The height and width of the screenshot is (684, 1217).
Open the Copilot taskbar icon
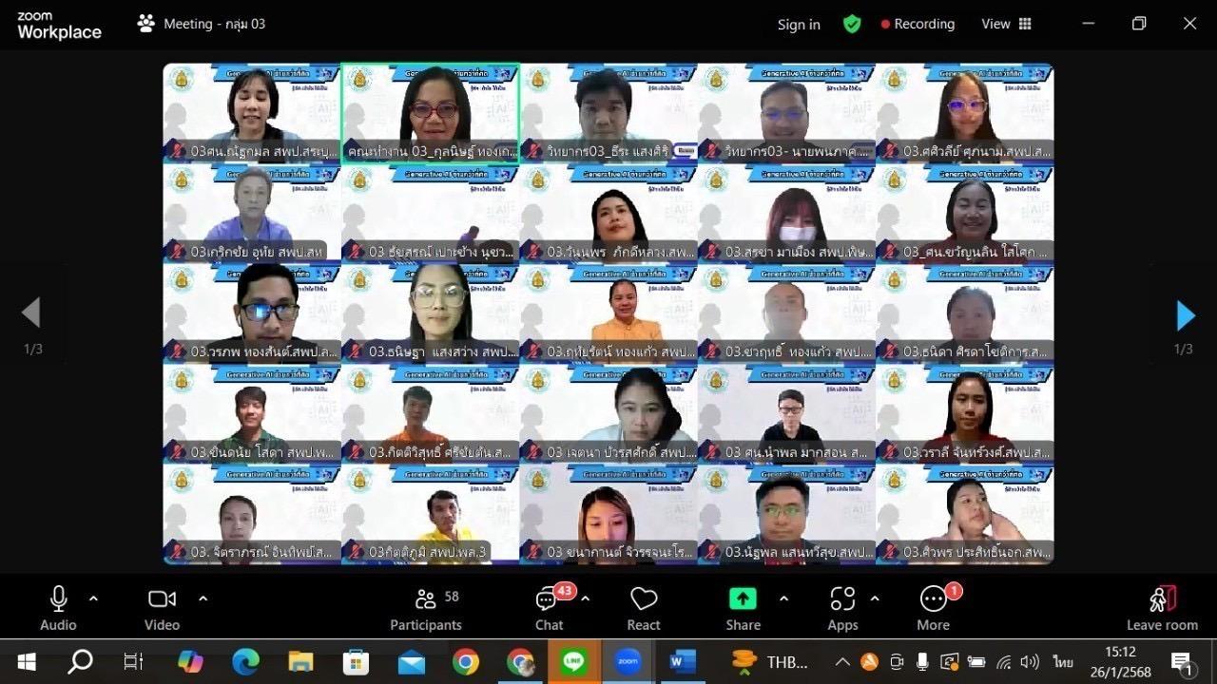[x=190, y=661]
